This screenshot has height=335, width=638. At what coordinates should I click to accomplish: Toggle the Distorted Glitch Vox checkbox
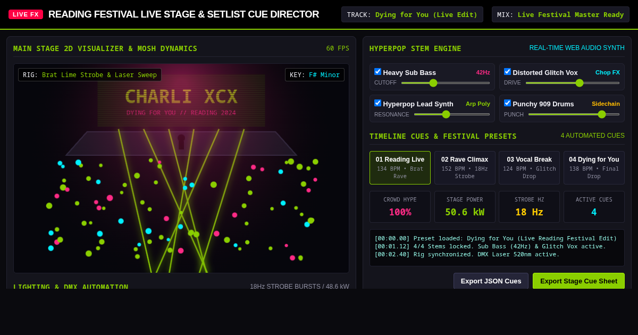[x=507, y=71]
